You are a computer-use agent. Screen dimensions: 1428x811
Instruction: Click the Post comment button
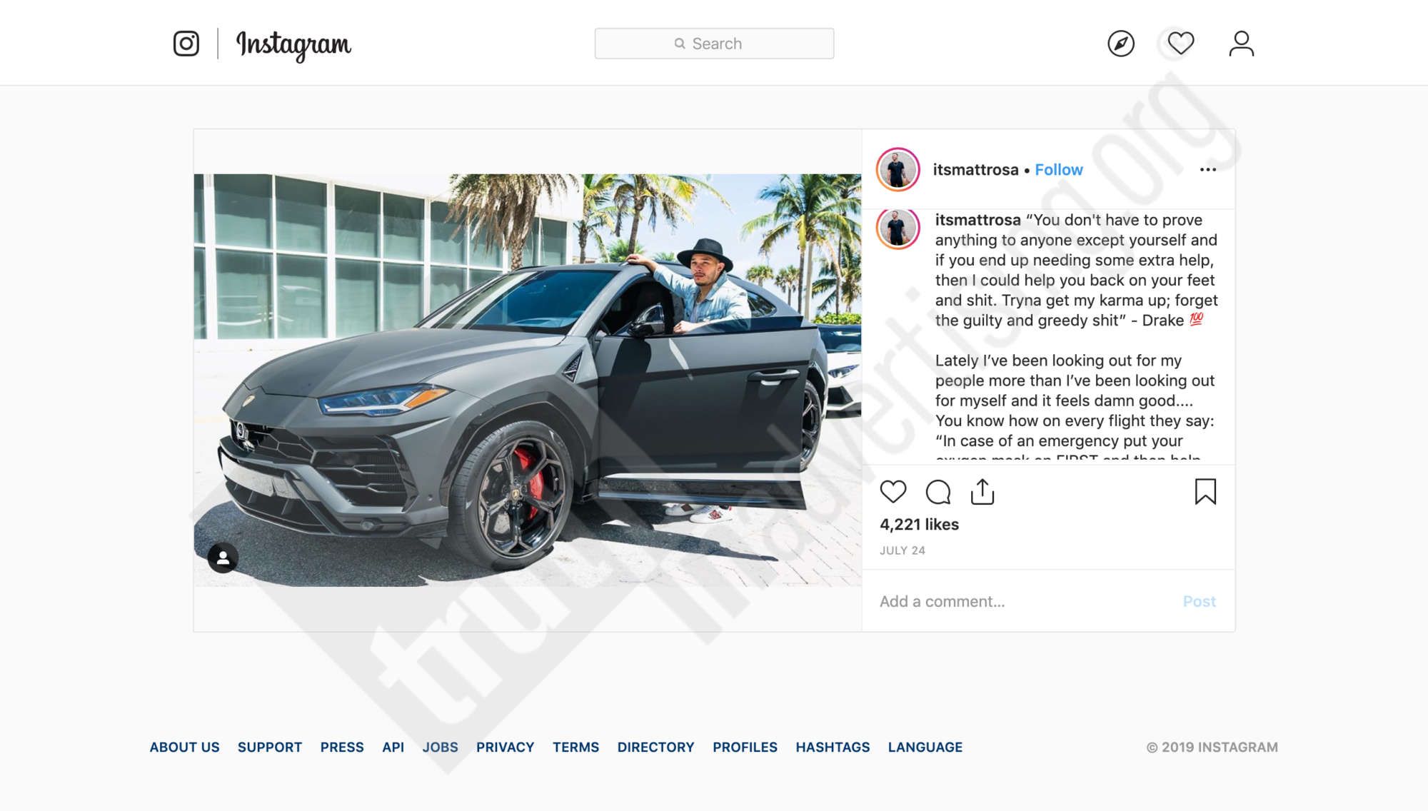1200,601
